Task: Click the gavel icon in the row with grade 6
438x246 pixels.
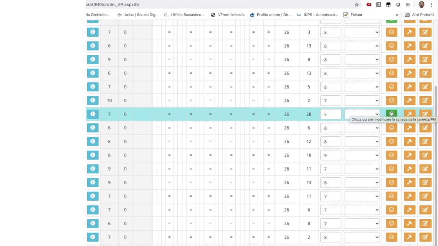Action: point(410,182)
